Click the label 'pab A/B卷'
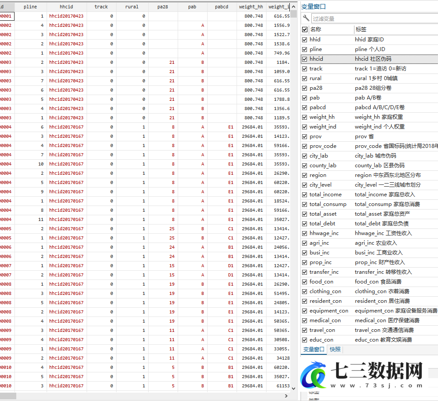 (368, 98)
